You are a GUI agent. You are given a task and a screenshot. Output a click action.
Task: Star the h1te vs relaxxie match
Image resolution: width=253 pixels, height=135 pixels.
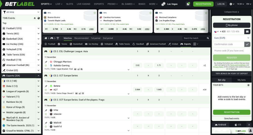(46, 114)
